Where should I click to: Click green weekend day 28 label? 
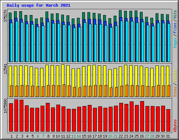click(x=152, y=136)
